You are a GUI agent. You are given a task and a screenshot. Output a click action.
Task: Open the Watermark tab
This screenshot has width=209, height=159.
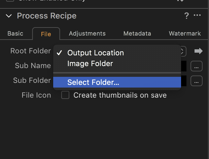point(185,34)
